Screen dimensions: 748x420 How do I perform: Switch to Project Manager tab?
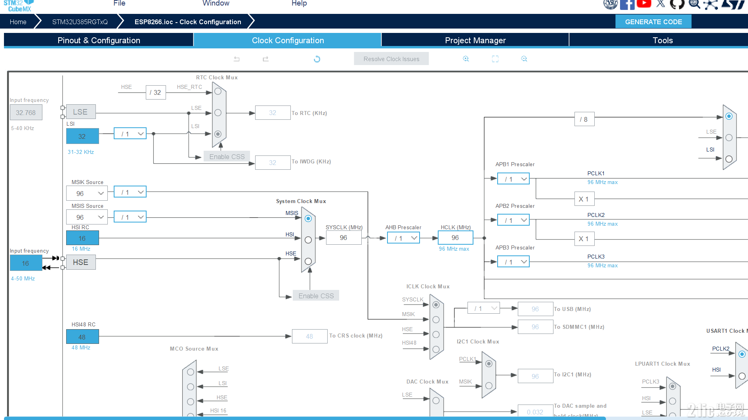click(x=475, y=40)
